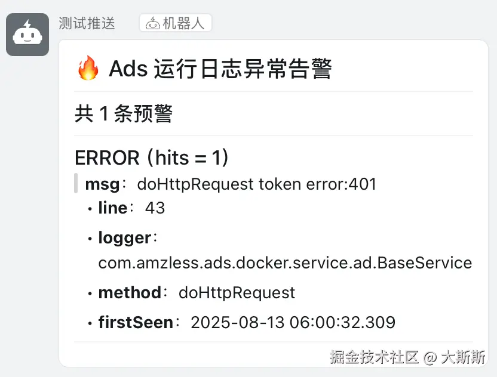The height and width of the screenshot is (377, 497).
Task: Click the com.amzless.ads.docker.service.ad.BaseService logger path
Action: [x=285, y=262]
